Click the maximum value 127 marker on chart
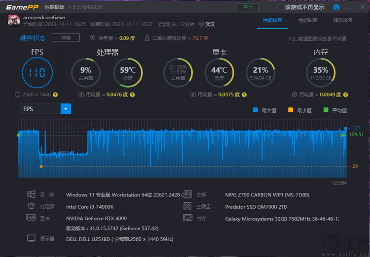The image size is (370, 257). pos(346,128)
